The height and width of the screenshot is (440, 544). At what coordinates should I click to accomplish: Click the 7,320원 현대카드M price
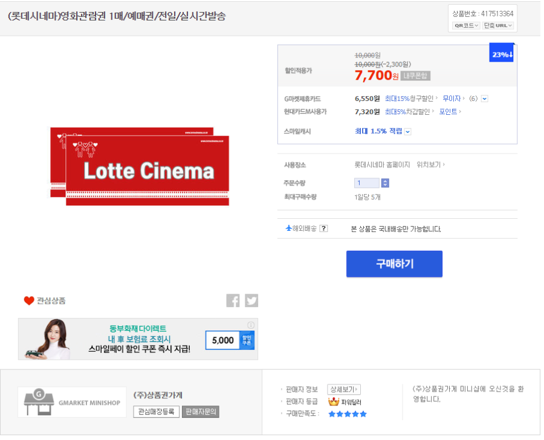point(367,112)
